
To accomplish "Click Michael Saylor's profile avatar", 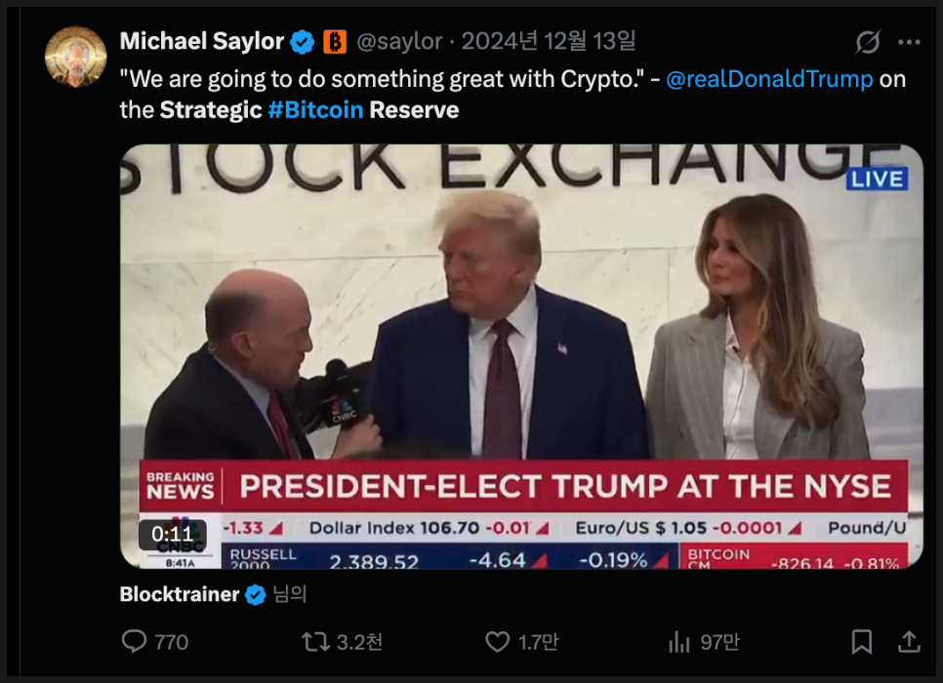I will 75,58.
